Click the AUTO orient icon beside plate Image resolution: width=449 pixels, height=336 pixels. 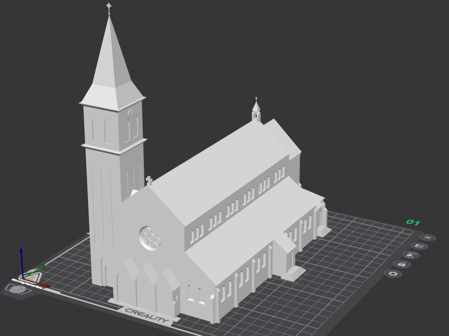click(411, 255)
